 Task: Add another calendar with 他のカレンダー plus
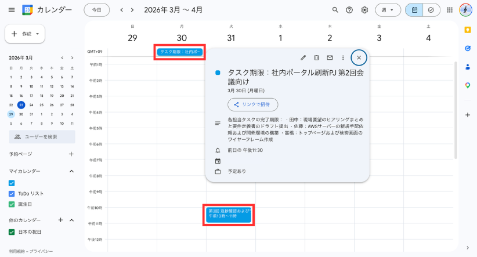pos(60,220)
